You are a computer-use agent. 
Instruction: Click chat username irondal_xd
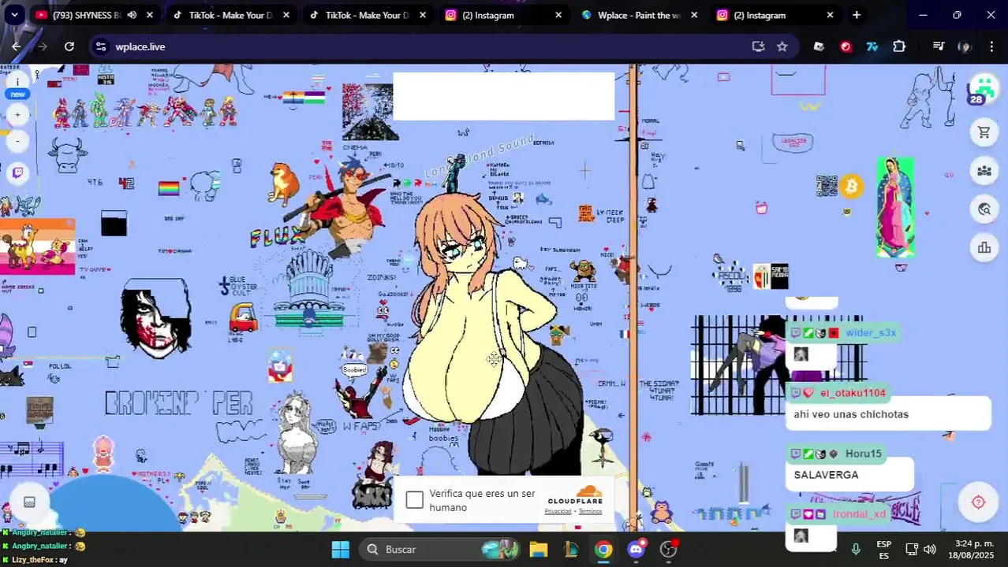tap(859, 513)
